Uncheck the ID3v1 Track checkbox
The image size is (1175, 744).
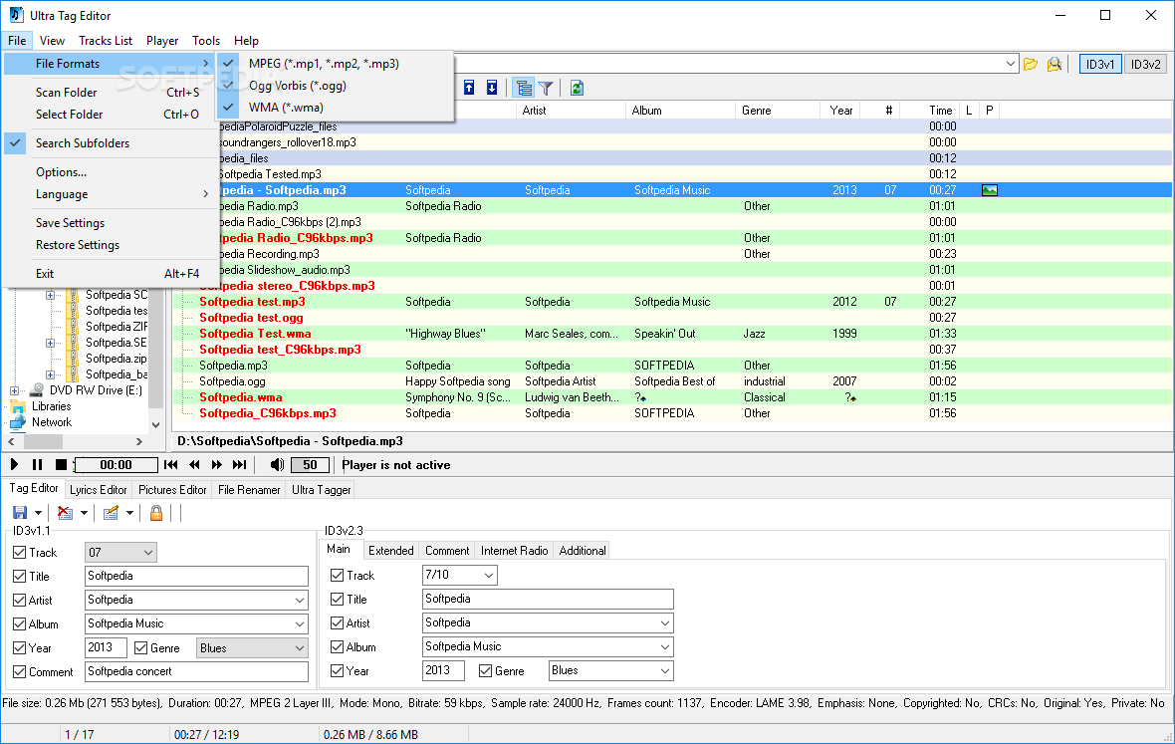click(x=20, y=552)
